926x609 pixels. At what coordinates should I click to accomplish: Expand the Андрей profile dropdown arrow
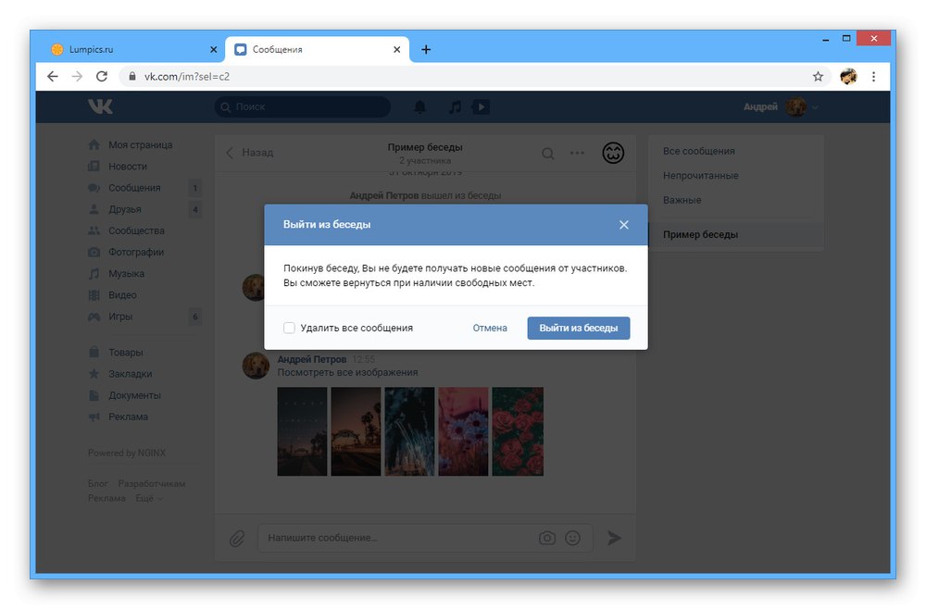tap(816, 107)
